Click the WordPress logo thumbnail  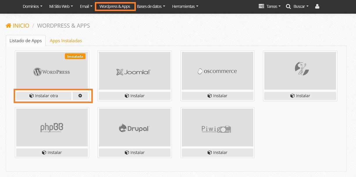click(52, 71)
